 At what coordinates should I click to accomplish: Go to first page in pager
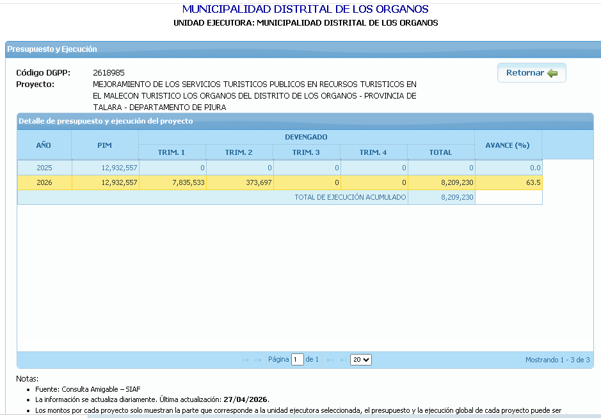click(245, 360)
